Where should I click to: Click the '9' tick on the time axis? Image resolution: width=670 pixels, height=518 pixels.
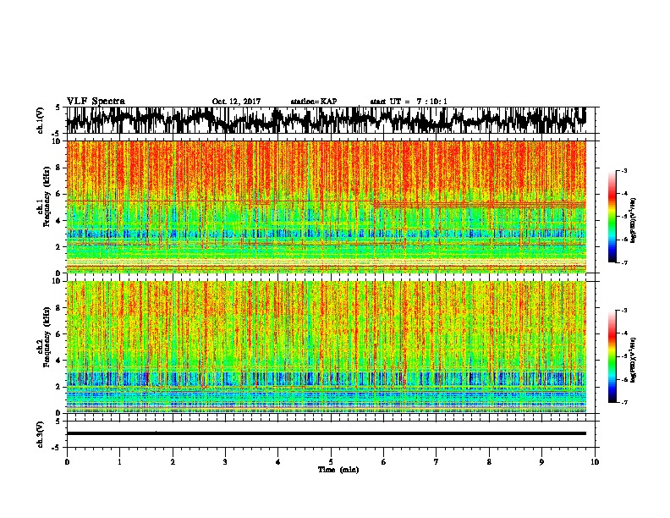(x=541, y=462)
